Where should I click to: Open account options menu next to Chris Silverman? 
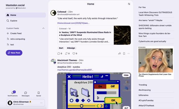click(41, 103)
